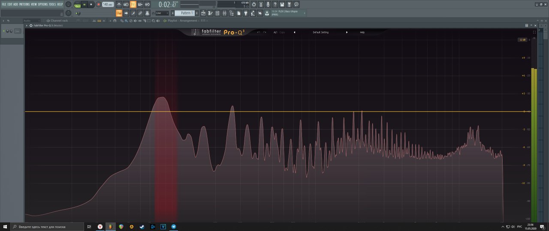Image resolution: width=549 pixels, height=231 pixels.
Task: Open the Piano roll view icon
Action: (x=210, y=13)
